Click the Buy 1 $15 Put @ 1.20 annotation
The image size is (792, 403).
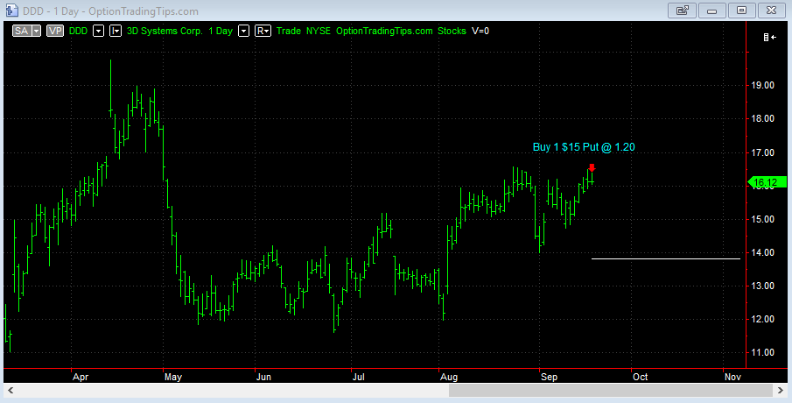click(x=584, y=147)
